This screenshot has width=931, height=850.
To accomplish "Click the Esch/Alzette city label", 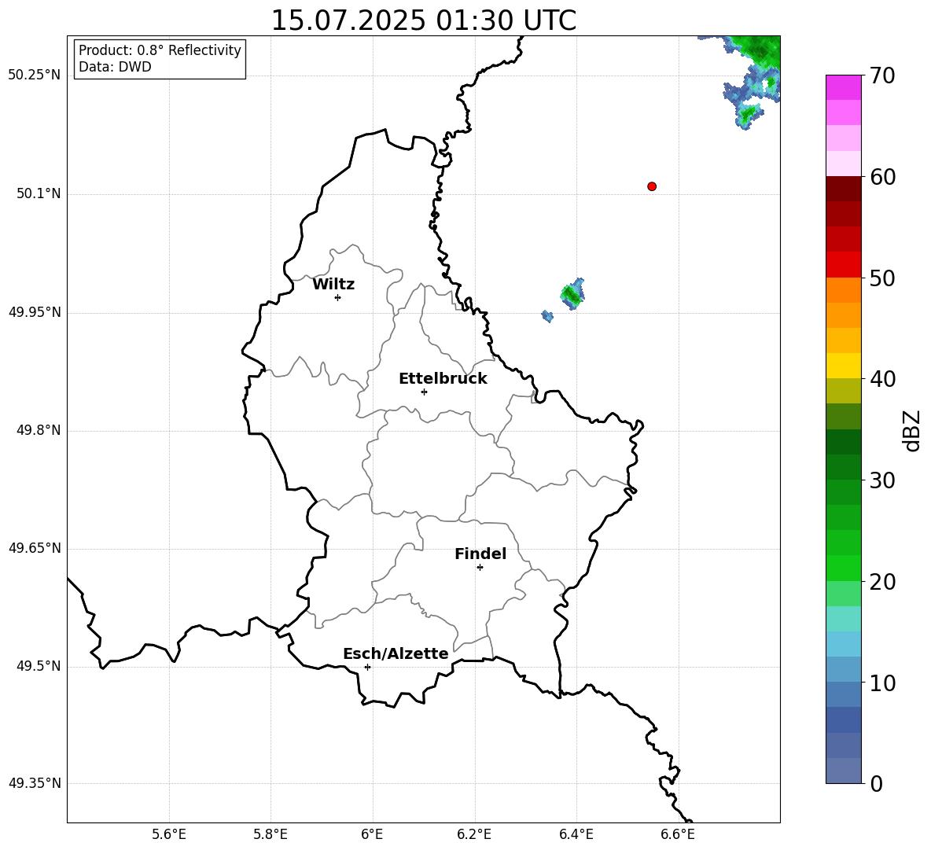I will pos(396,653).
